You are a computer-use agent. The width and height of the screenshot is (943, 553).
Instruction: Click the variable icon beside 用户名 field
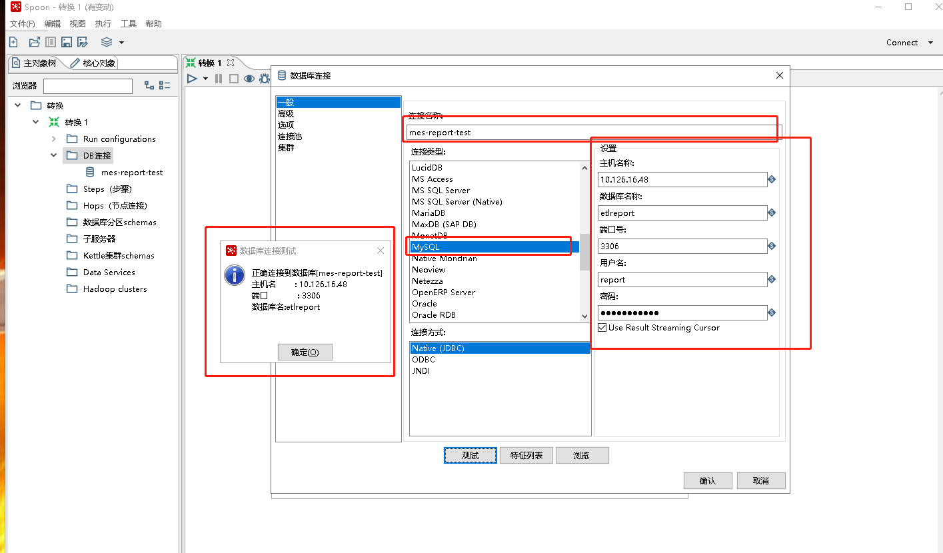[x=772, y=279]
